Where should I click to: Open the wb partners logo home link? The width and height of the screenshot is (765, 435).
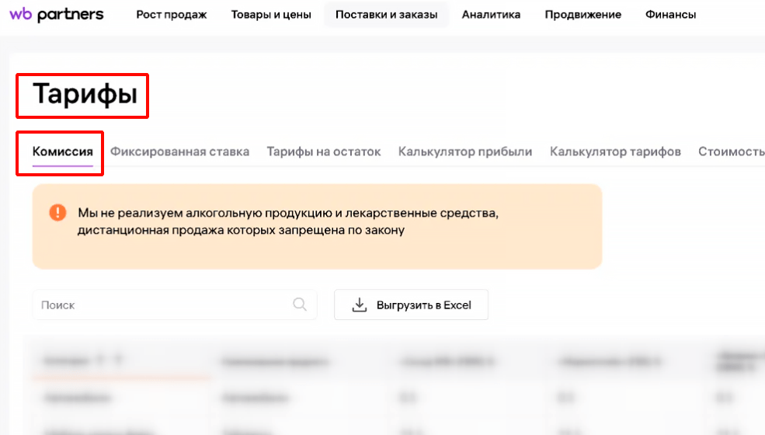click(x=57, y=15)
